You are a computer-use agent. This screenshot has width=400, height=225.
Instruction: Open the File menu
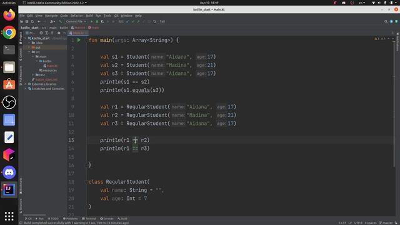pos(22,16)
